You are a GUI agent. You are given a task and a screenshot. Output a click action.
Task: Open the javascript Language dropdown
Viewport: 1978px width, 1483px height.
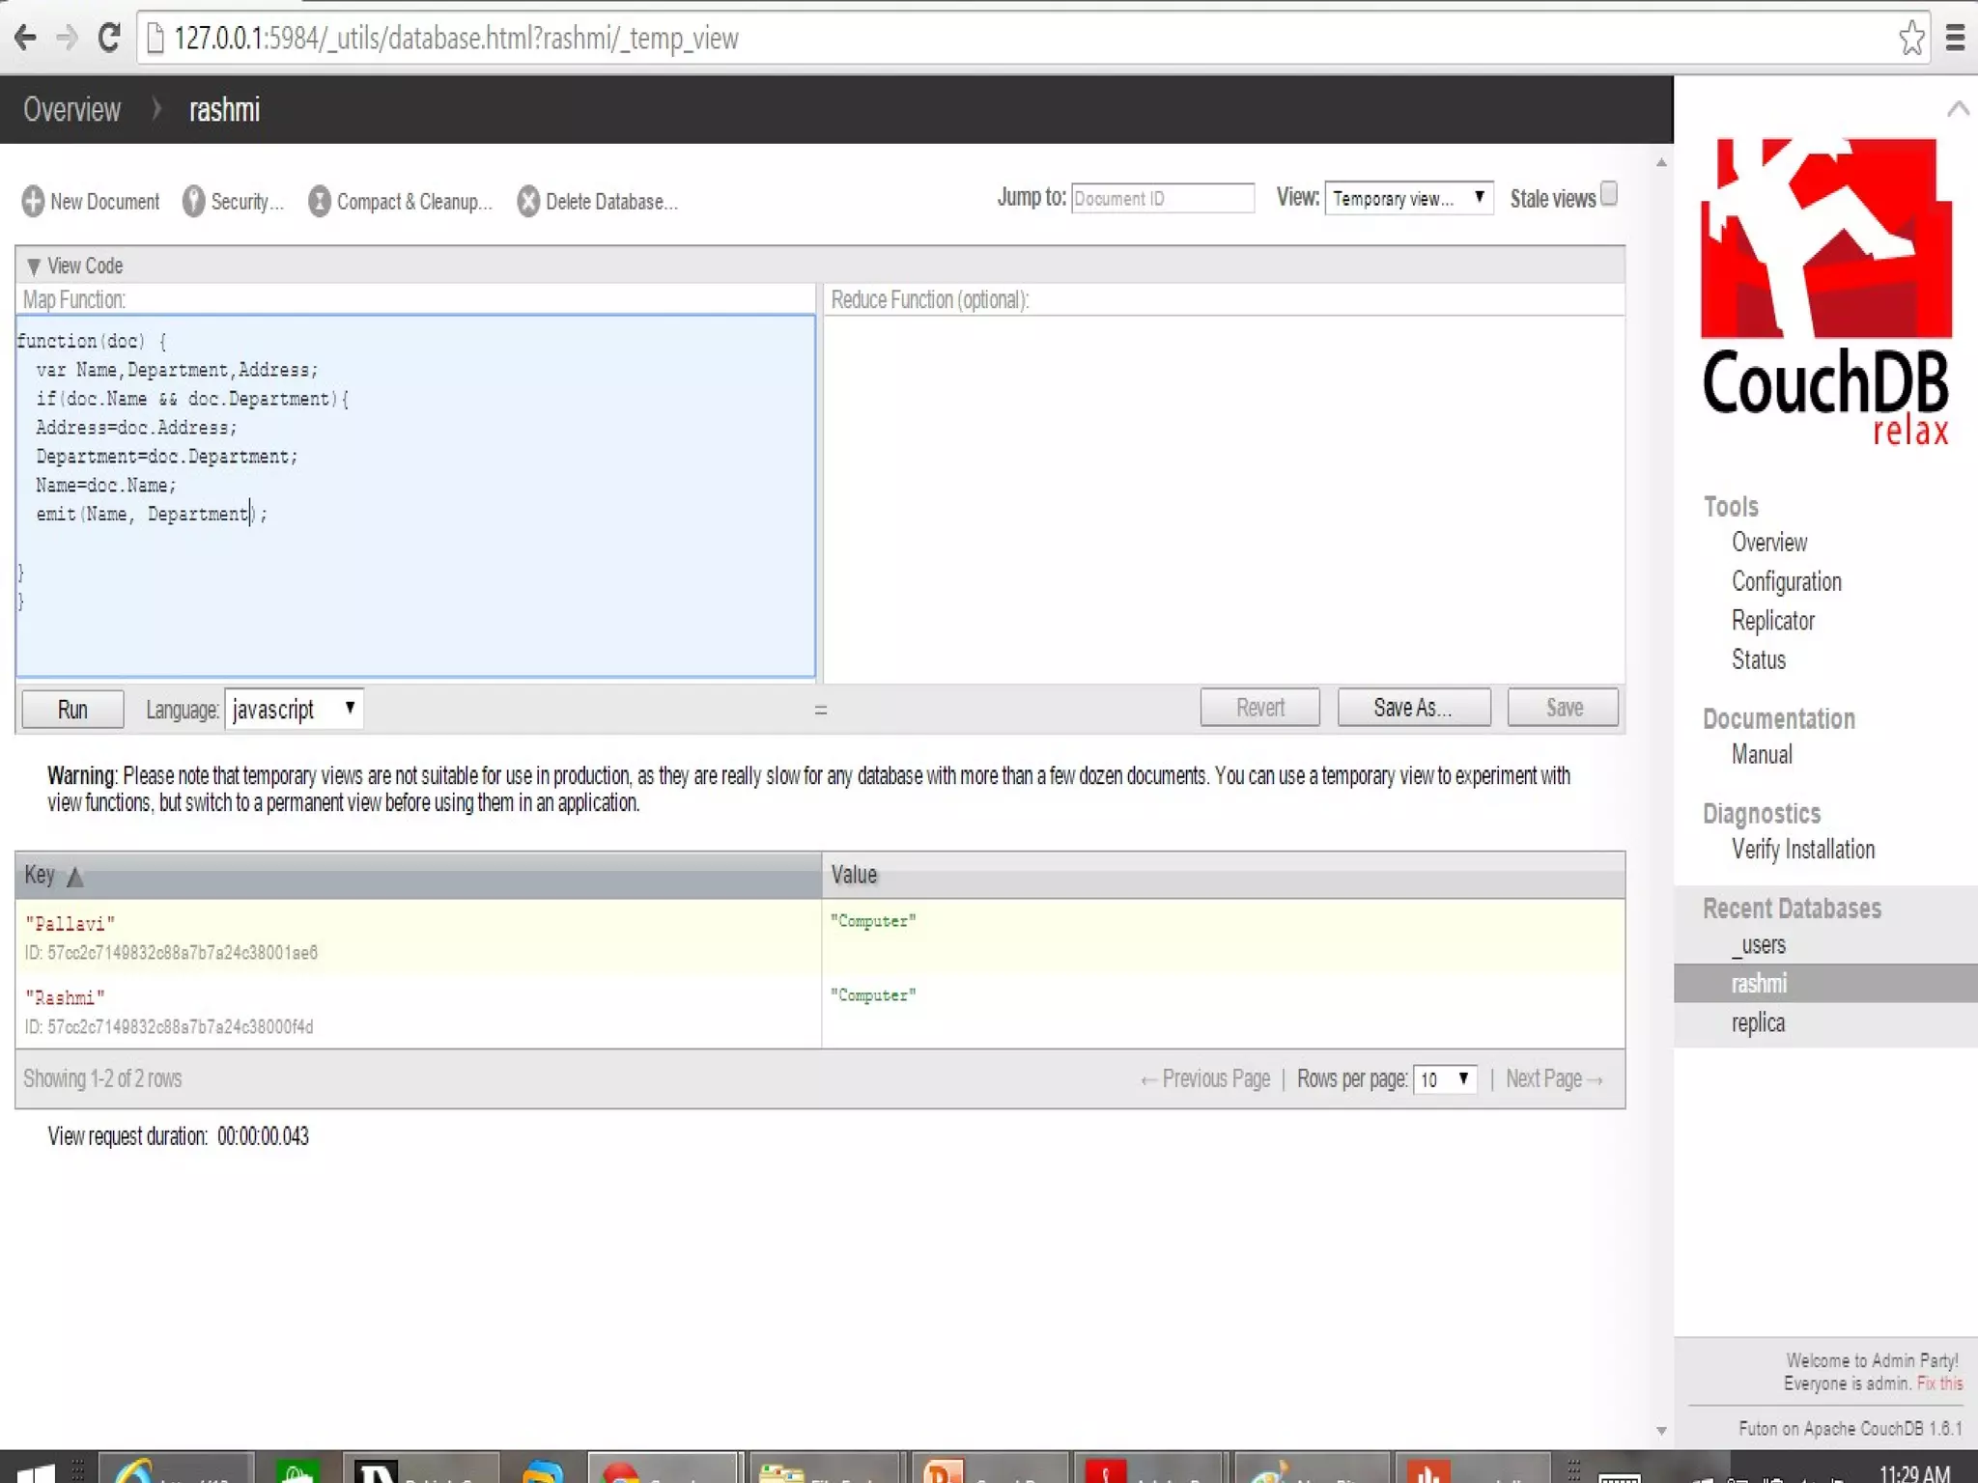(x=294, y=709)
